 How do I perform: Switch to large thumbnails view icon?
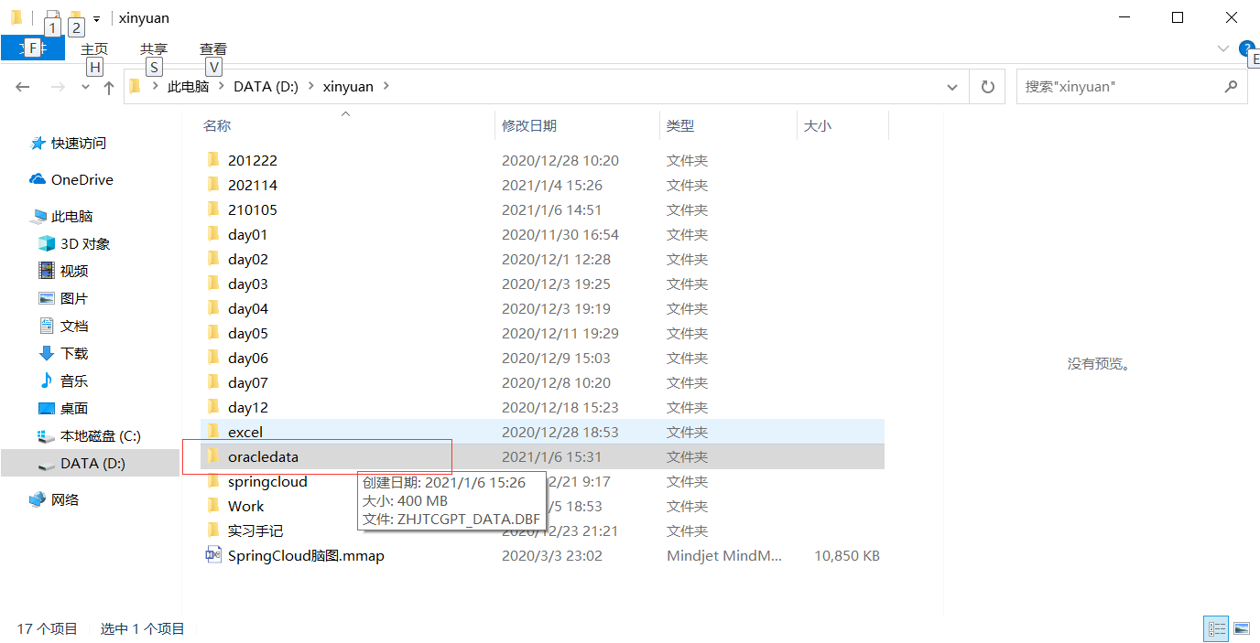(1242, 628)
